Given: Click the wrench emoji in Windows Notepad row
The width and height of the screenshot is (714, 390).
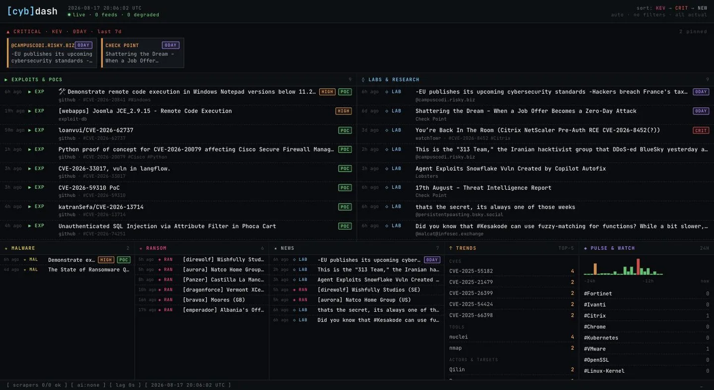Looking at the screenshot, I should click(x=62, y=92).
